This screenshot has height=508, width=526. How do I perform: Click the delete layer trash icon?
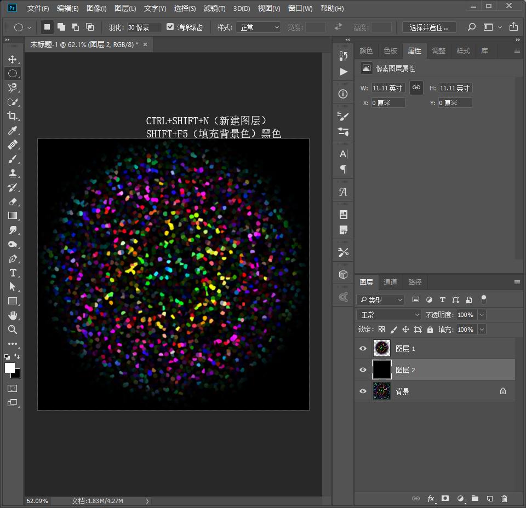(x=504, y=499)
